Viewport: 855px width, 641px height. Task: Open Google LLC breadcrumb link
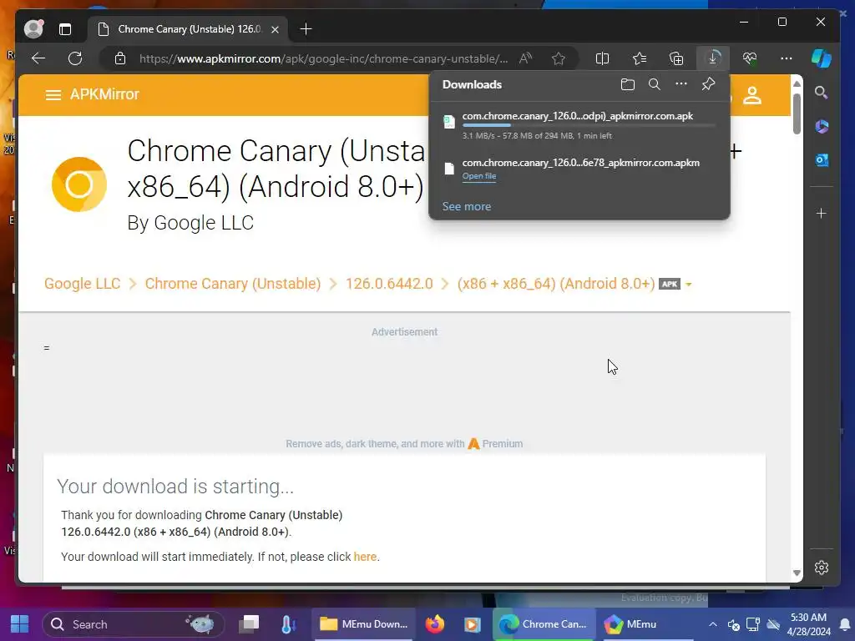click(x=83, y=284)
